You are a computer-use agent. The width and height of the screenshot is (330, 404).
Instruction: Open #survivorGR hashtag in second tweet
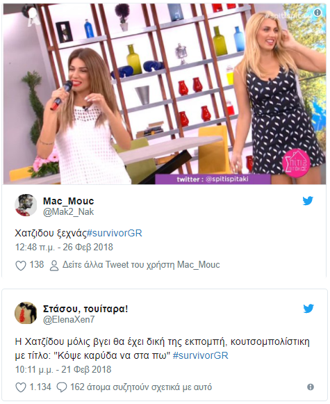(201, 355)
